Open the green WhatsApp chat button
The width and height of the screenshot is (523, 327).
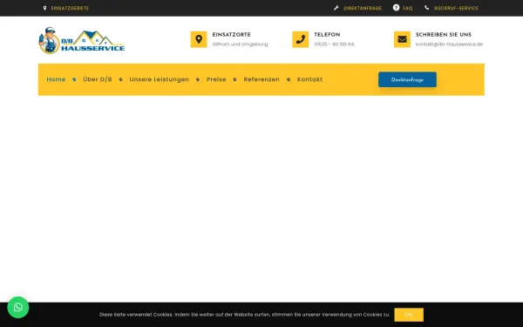point(18,307)
